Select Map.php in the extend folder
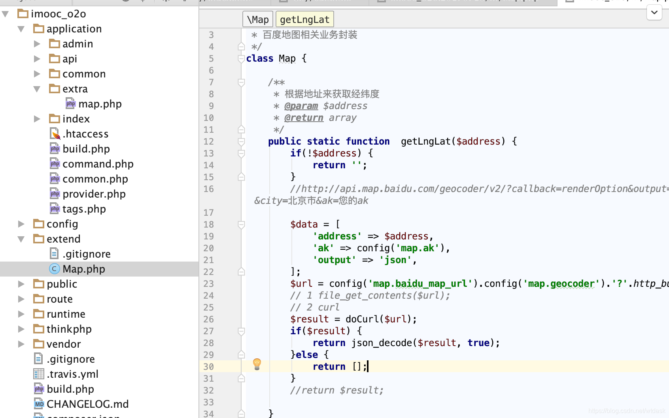Screen dimensions: 669x418 click(x=84, y=269)
